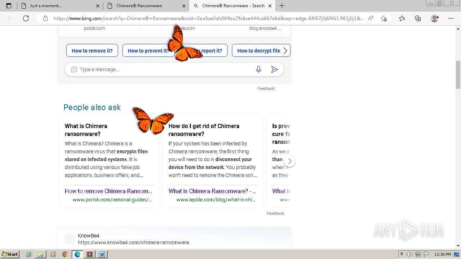The width and height of the screenshot is (461, 259).
Task: Click the Action Center flag icon
Action: coord(426,254)
